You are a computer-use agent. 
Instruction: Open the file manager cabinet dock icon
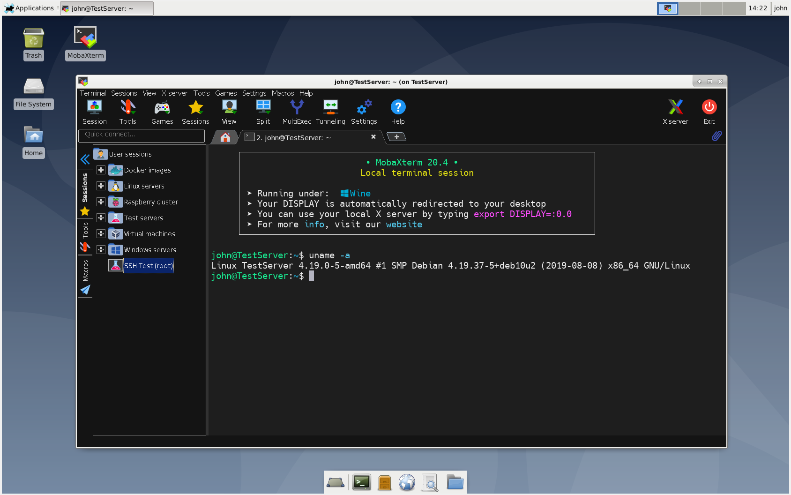(385, 482)
